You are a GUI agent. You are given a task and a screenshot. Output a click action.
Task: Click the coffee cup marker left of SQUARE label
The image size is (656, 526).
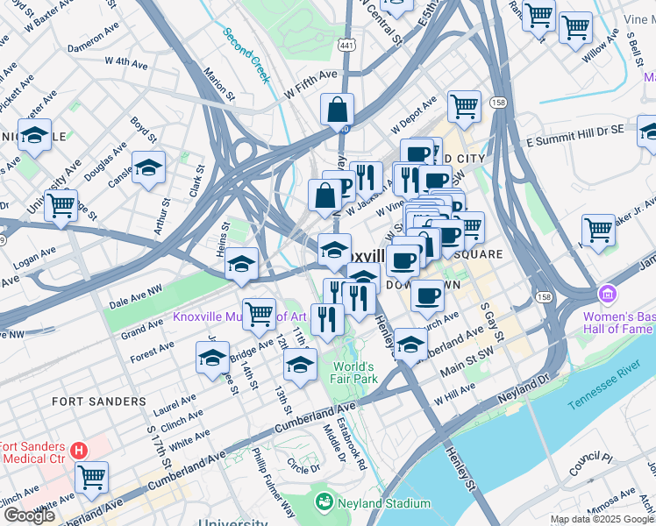click(x=447, y=238)
